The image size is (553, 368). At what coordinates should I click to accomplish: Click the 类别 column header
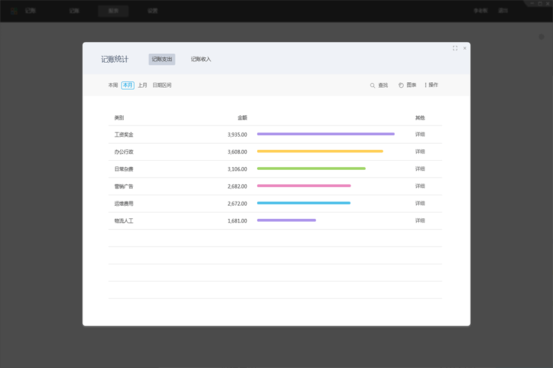tap(119, 117)
